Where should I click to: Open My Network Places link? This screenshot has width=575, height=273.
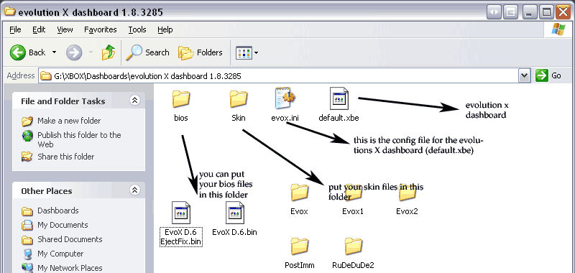coord(70,268)
